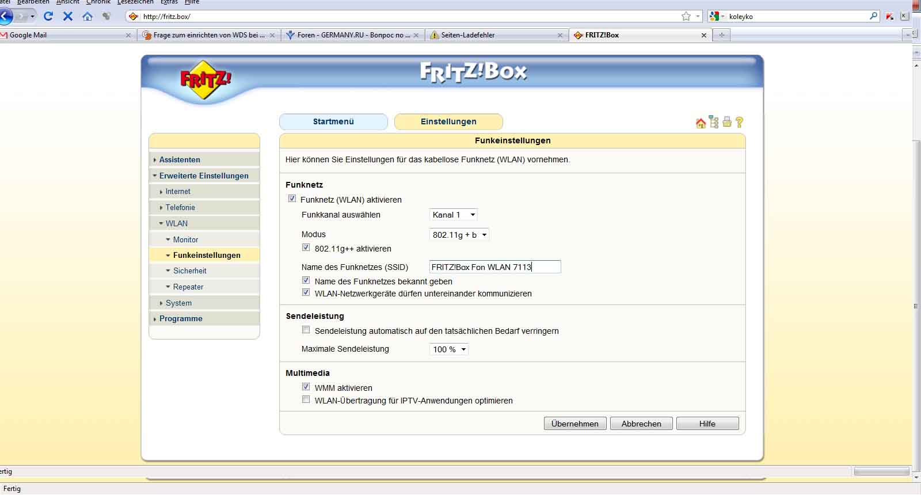Expand the System sidebar section

[x=204, y=303]
